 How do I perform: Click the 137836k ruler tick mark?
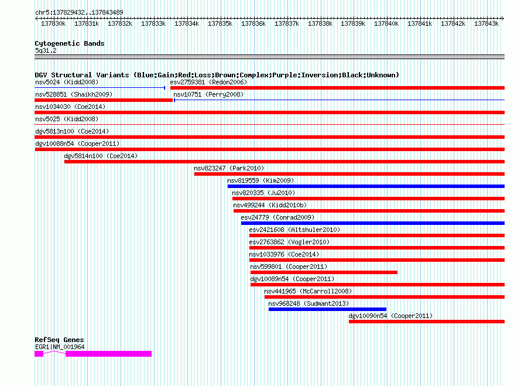pos(254,19)
